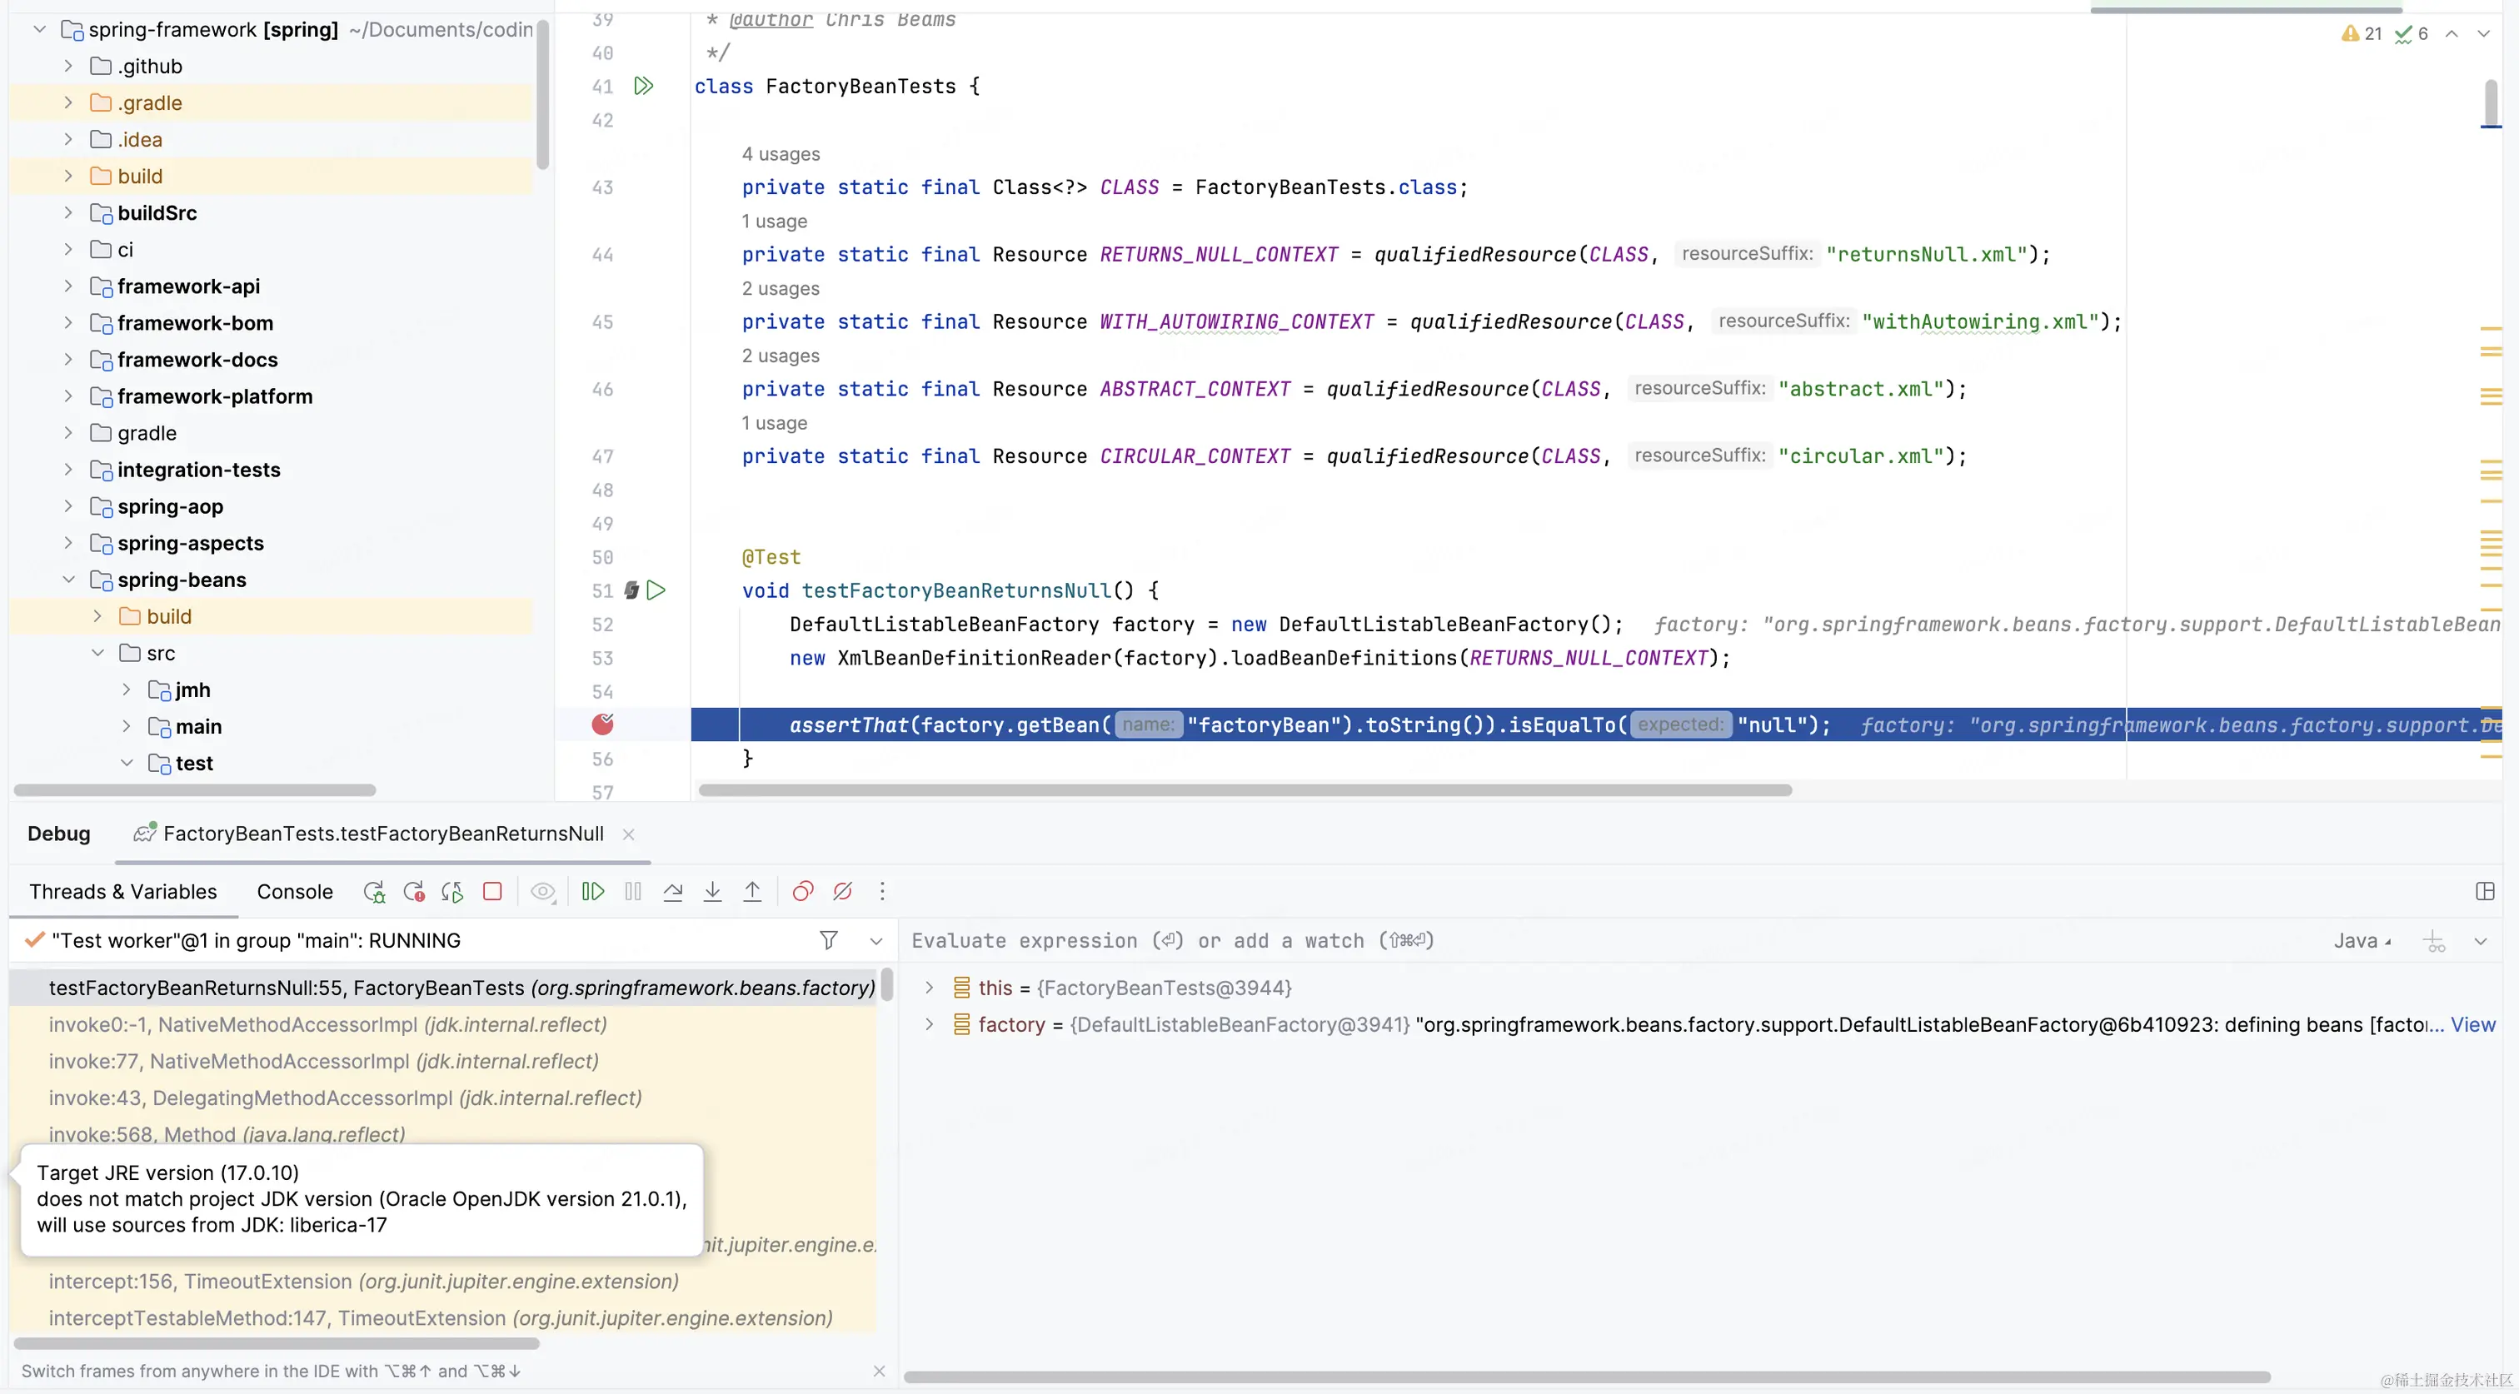Screen dimensions: 2519x1394
Task: Run testFactoryBeanReturnsNull from the gutter
Action: coord(657,590)
